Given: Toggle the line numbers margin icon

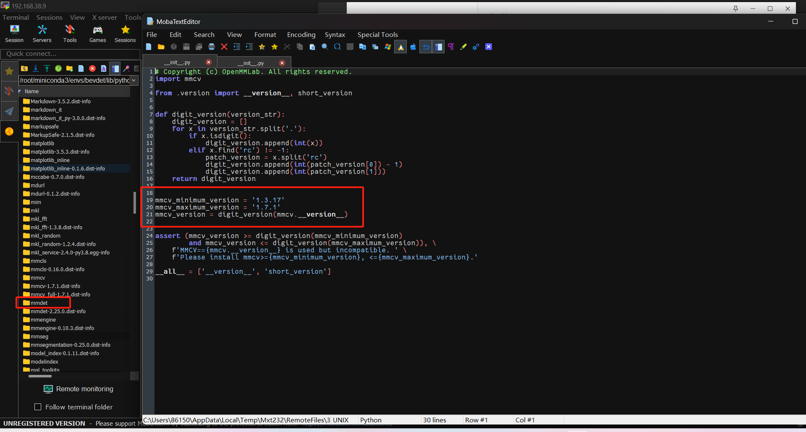Looking at the screenshot, I should pyautogui.click(x=438, y=47).
